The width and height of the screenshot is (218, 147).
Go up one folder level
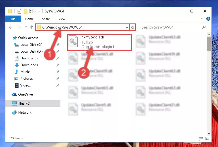point(32,27)
